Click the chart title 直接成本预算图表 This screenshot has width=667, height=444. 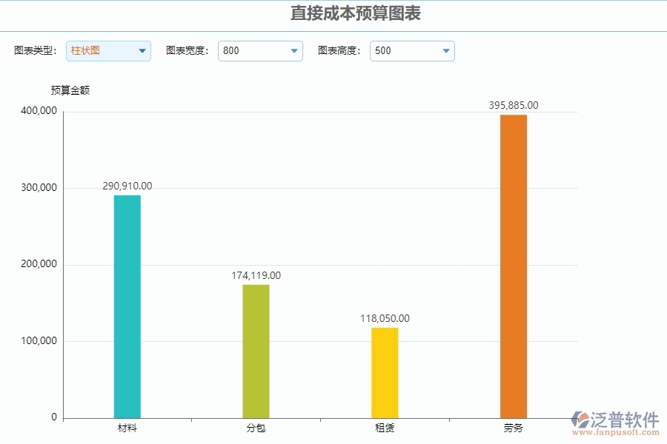coord(355,13)
